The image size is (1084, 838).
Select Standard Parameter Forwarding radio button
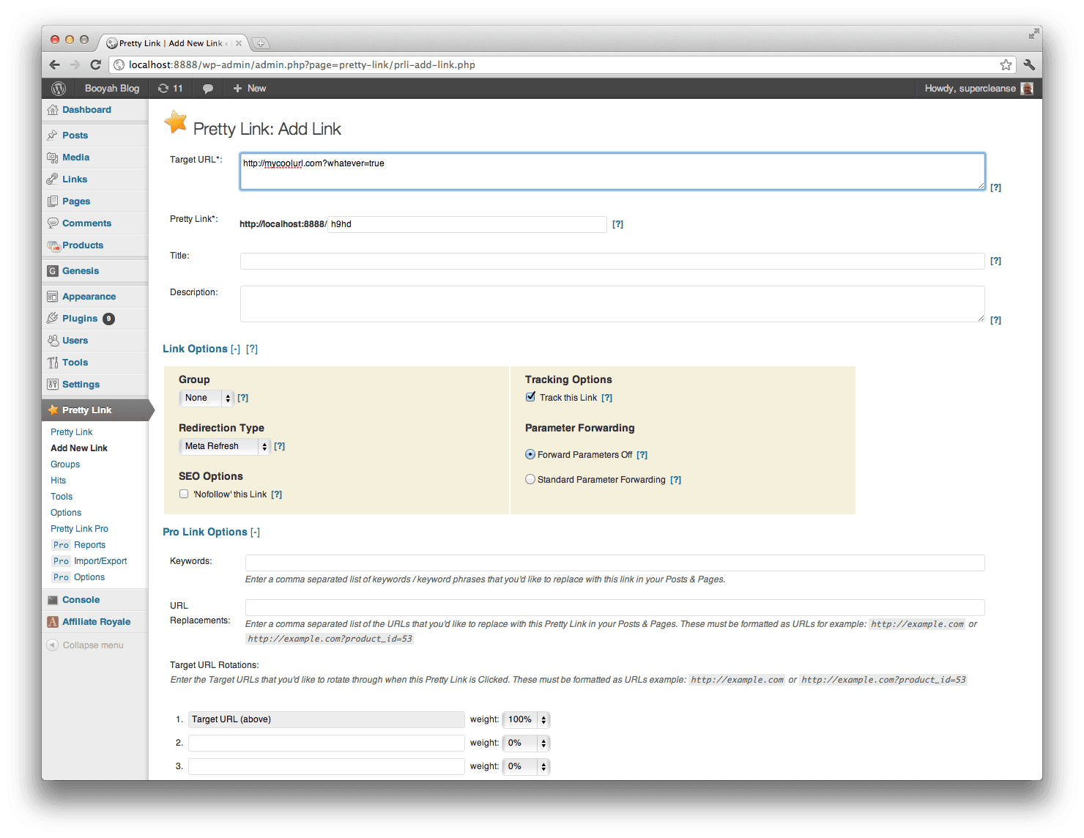pyautogui.click(x=530, y=479)
